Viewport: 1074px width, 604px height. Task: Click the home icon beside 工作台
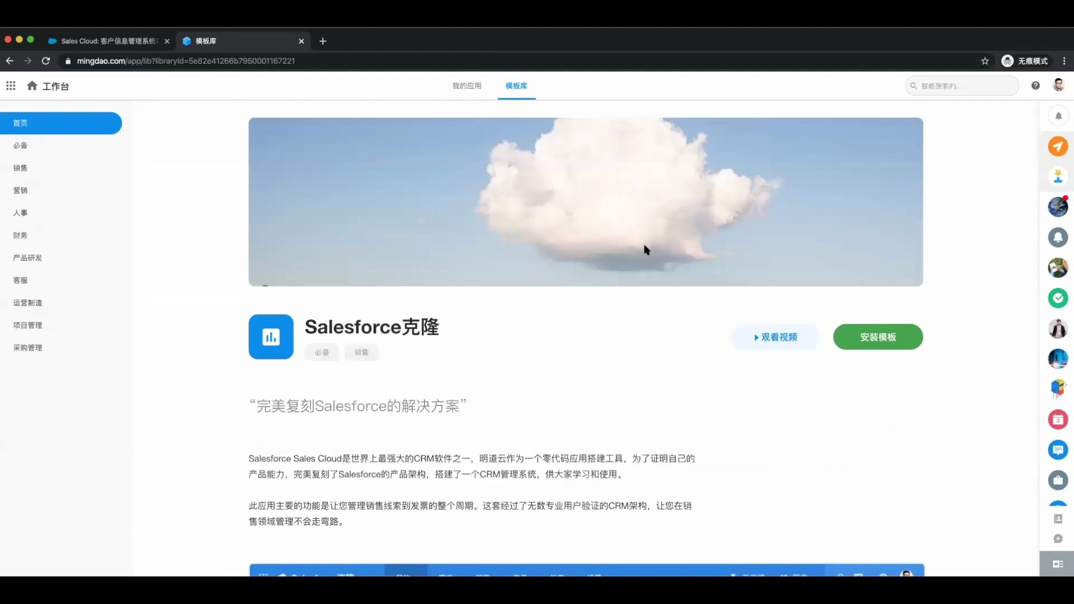(32, 86)
